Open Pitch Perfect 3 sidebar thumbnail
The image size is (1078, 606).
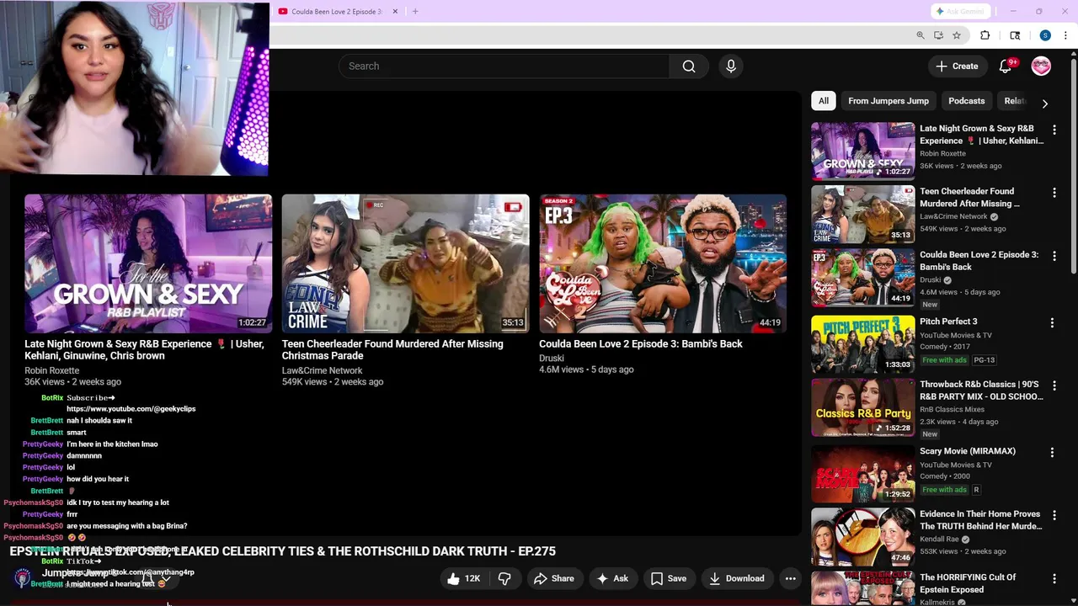[862, 343]
